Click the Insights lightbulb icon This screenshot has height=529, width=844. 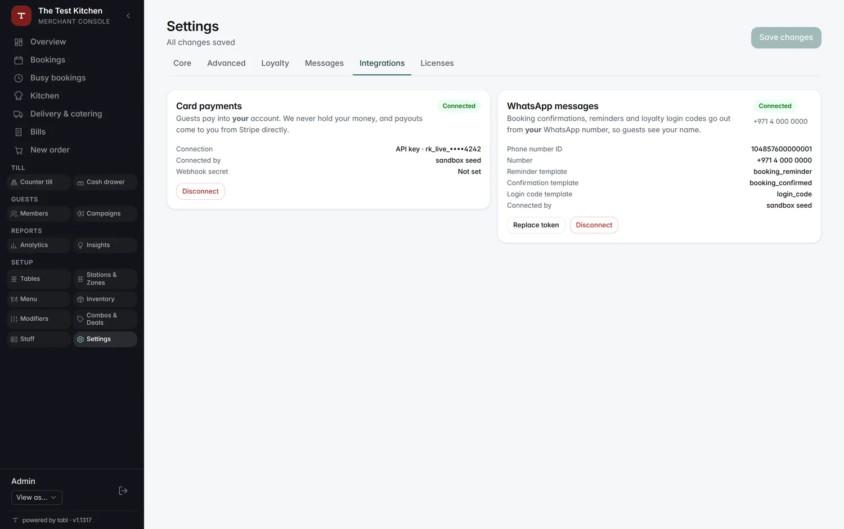(80, 245)
